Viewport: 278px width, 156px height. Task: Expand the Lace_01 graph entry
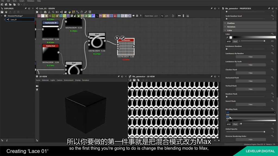tap(4, 19)
